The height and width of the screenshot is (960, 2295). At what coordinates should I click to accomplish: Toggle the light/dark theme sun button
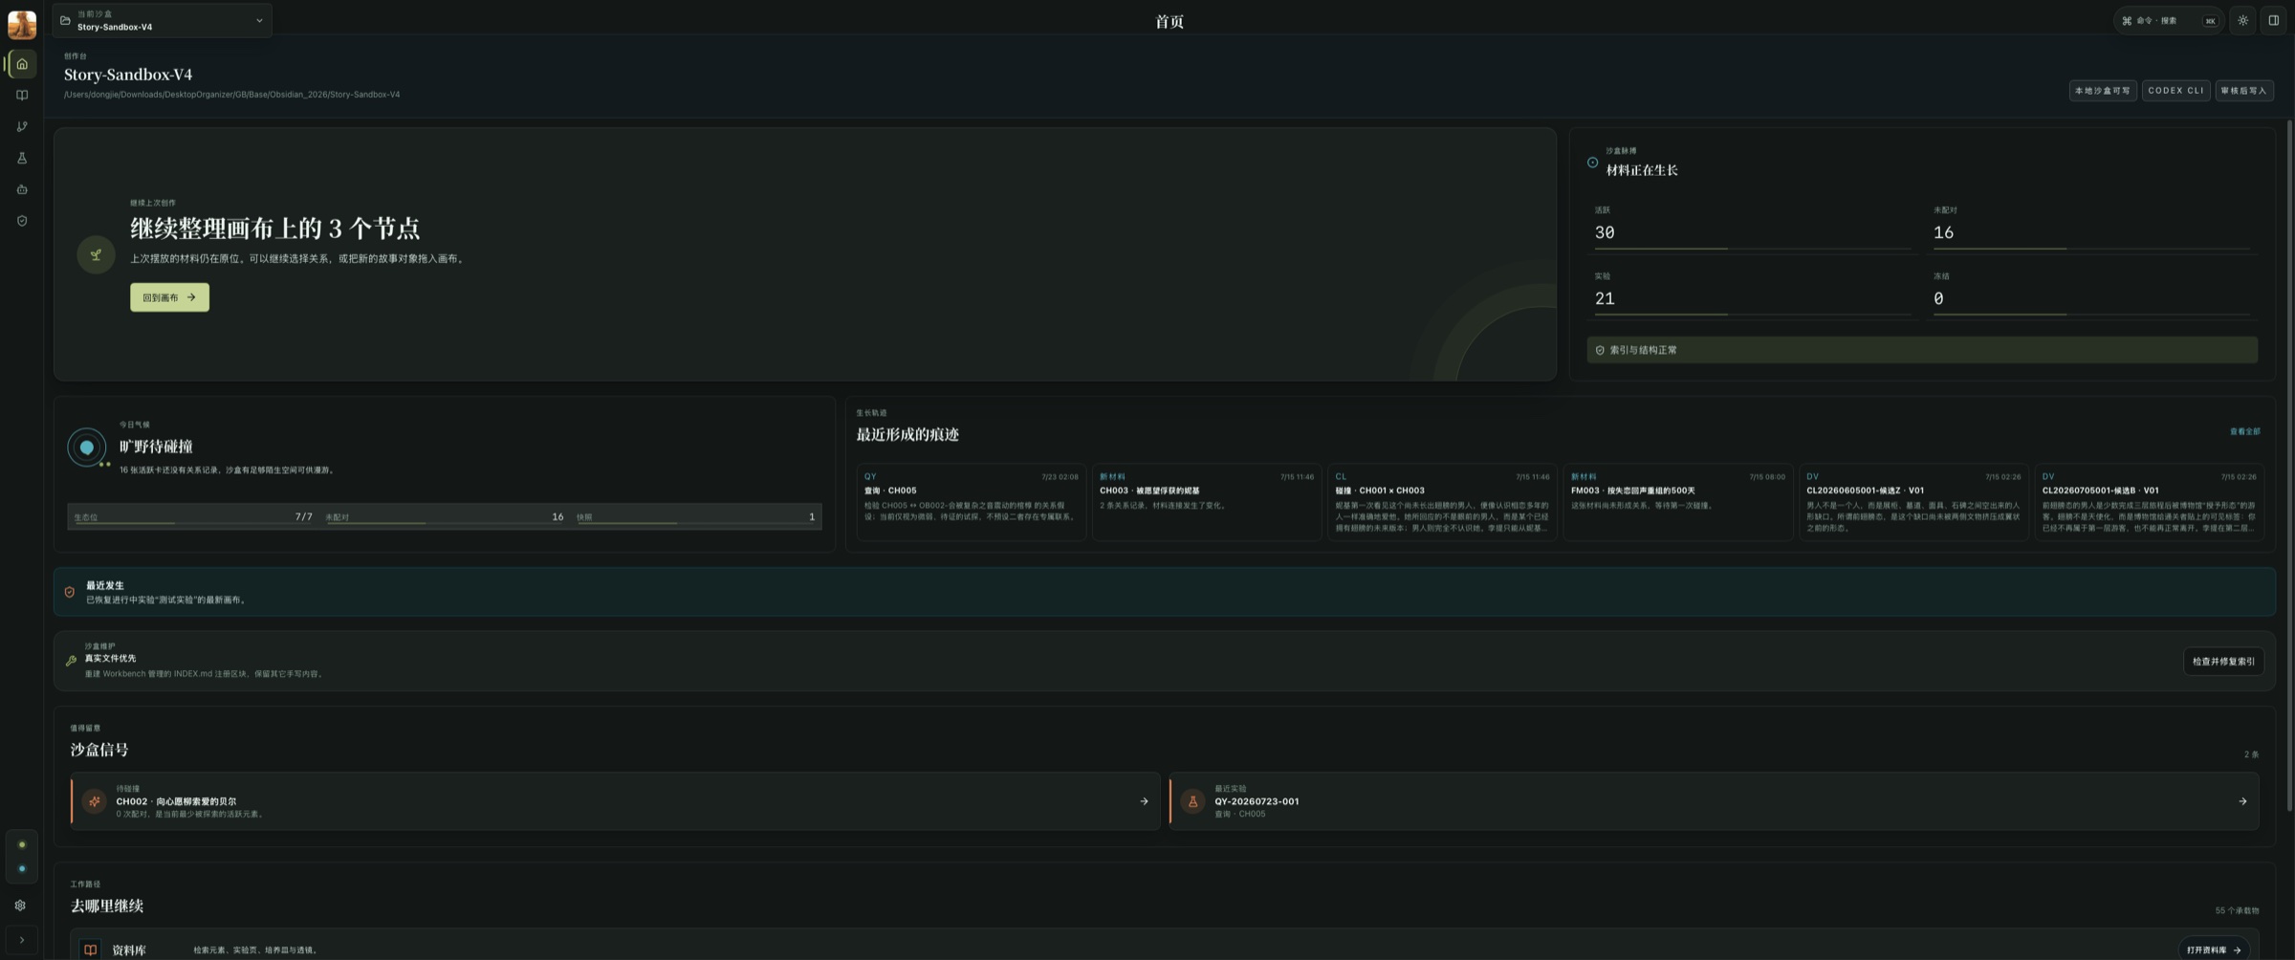2242,20
